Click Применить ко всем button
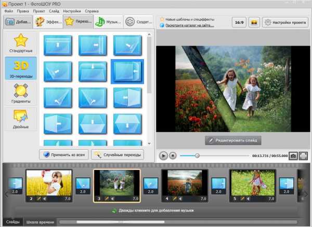The height and width of the screenshot is (227, 312). 64,155
